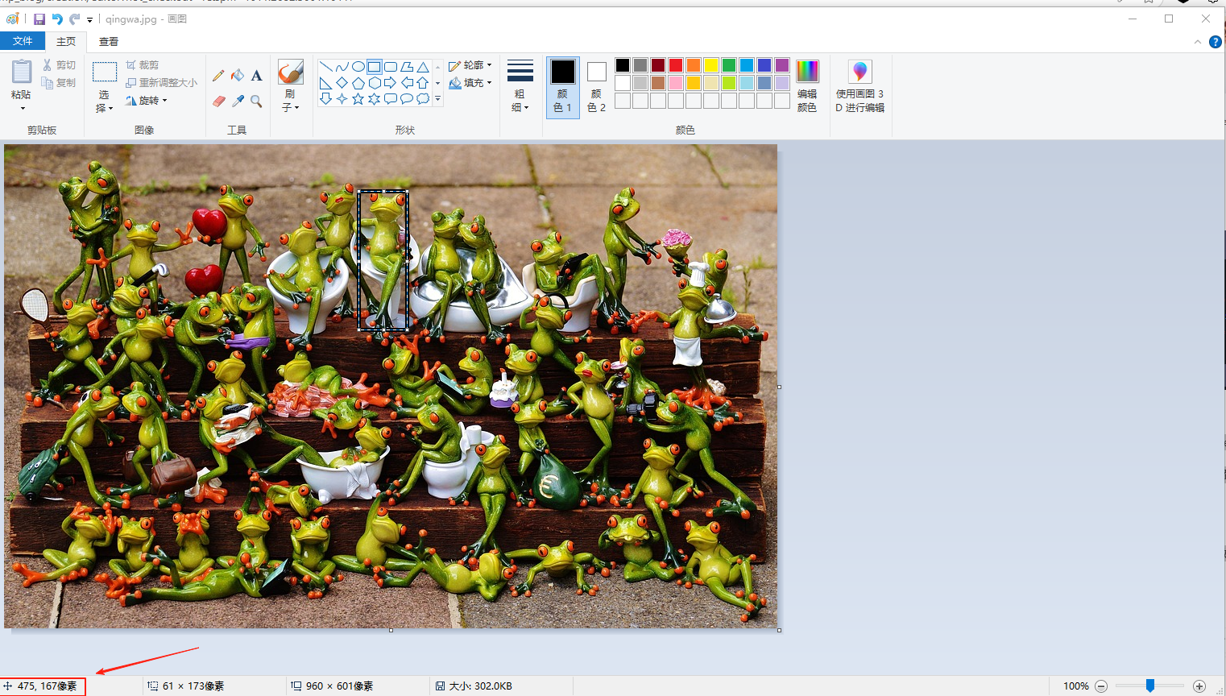Choose the Right arrow shape
Screen dimensions: 1226x696
391,83
